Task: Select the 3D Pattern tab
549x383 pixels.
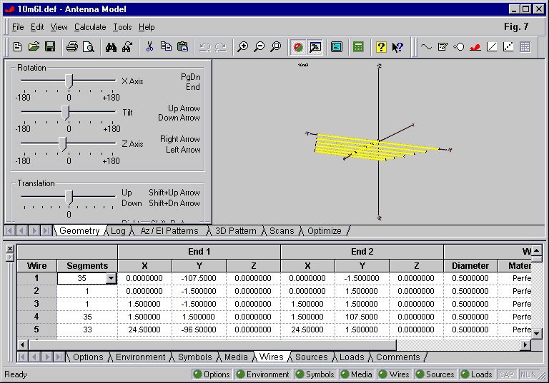Action: point(236,231)
